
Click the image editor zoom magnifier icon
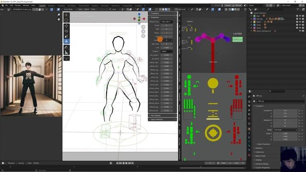click(x=58, y=15)
